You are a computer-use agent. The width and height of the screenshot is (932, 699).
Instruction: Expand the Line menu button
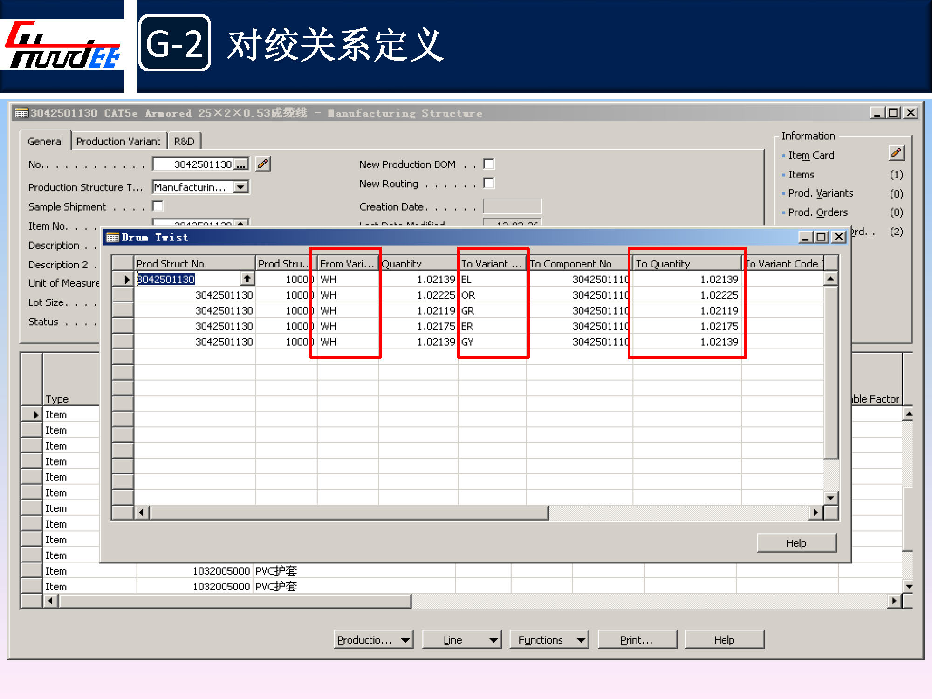click(461, 640)
